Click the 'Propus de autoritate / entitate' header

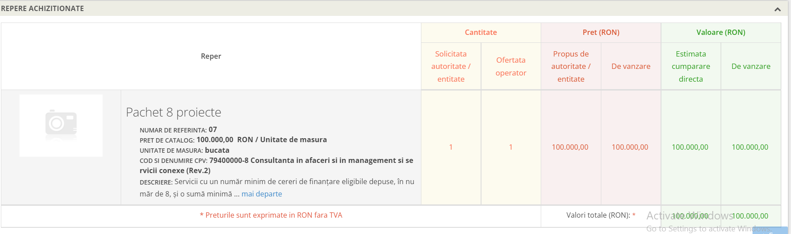[570, 66]
